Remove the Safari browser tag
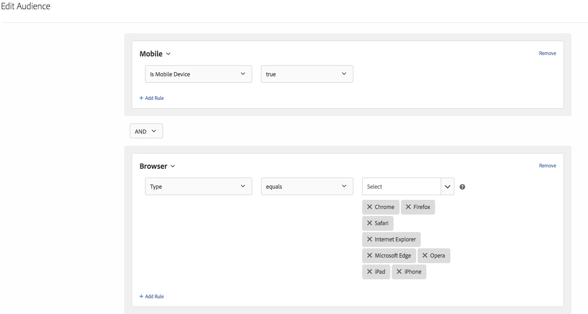The height and width of the screenshot is (314, 588). [370, 223]
